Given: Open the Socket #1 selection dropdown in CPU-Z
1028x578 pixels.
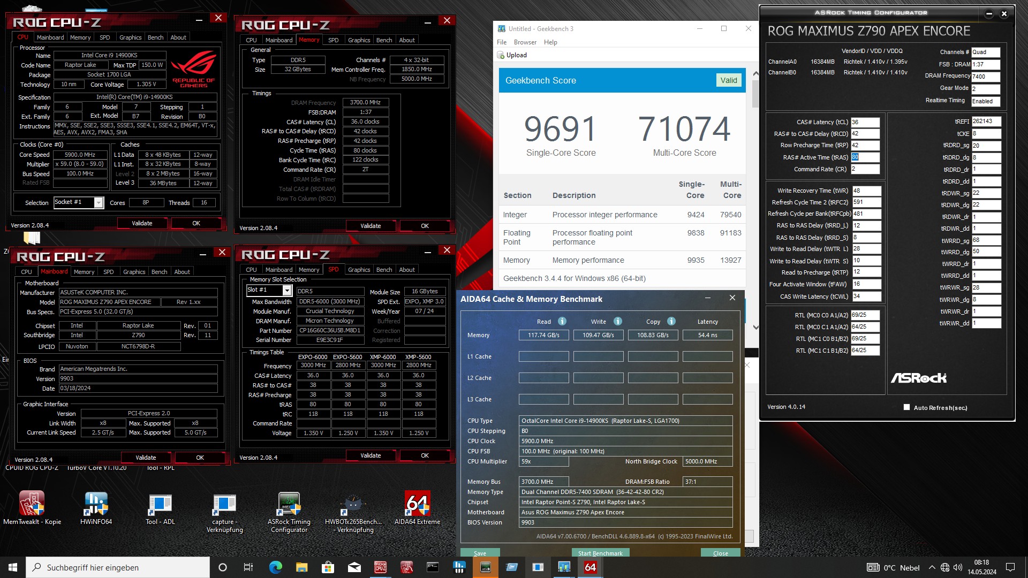Looking at the screenshot, I should tap(99, 202).
